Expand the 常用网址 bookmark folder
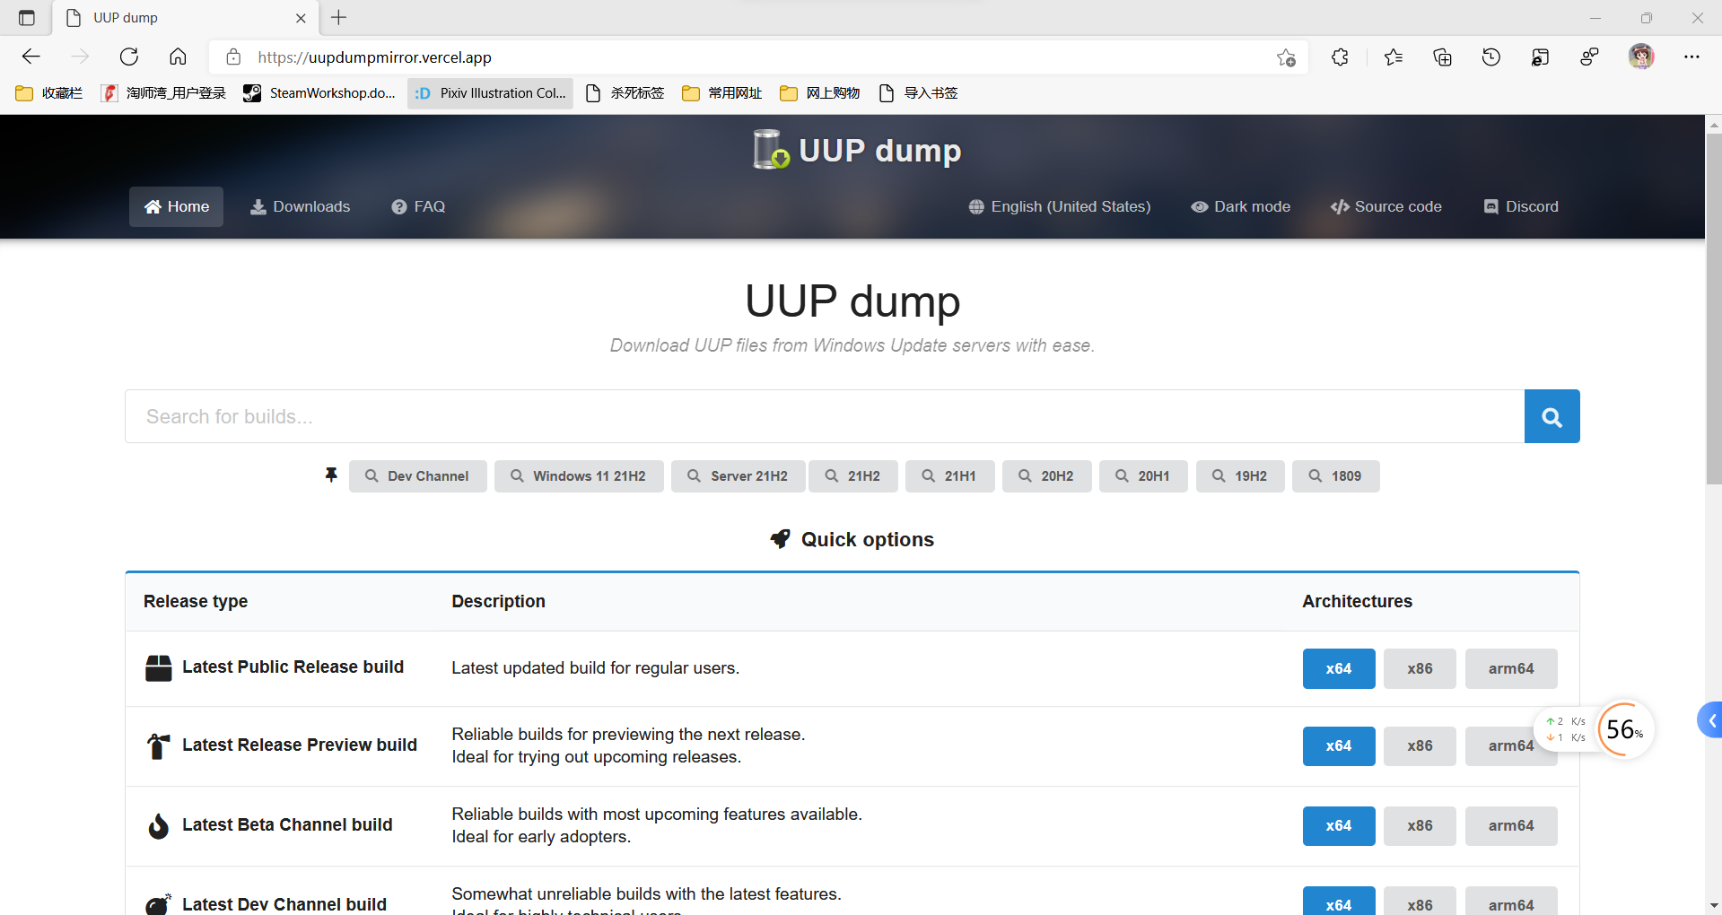The height and width of the screenshot is (915, 1722). [x=722, y=92]
